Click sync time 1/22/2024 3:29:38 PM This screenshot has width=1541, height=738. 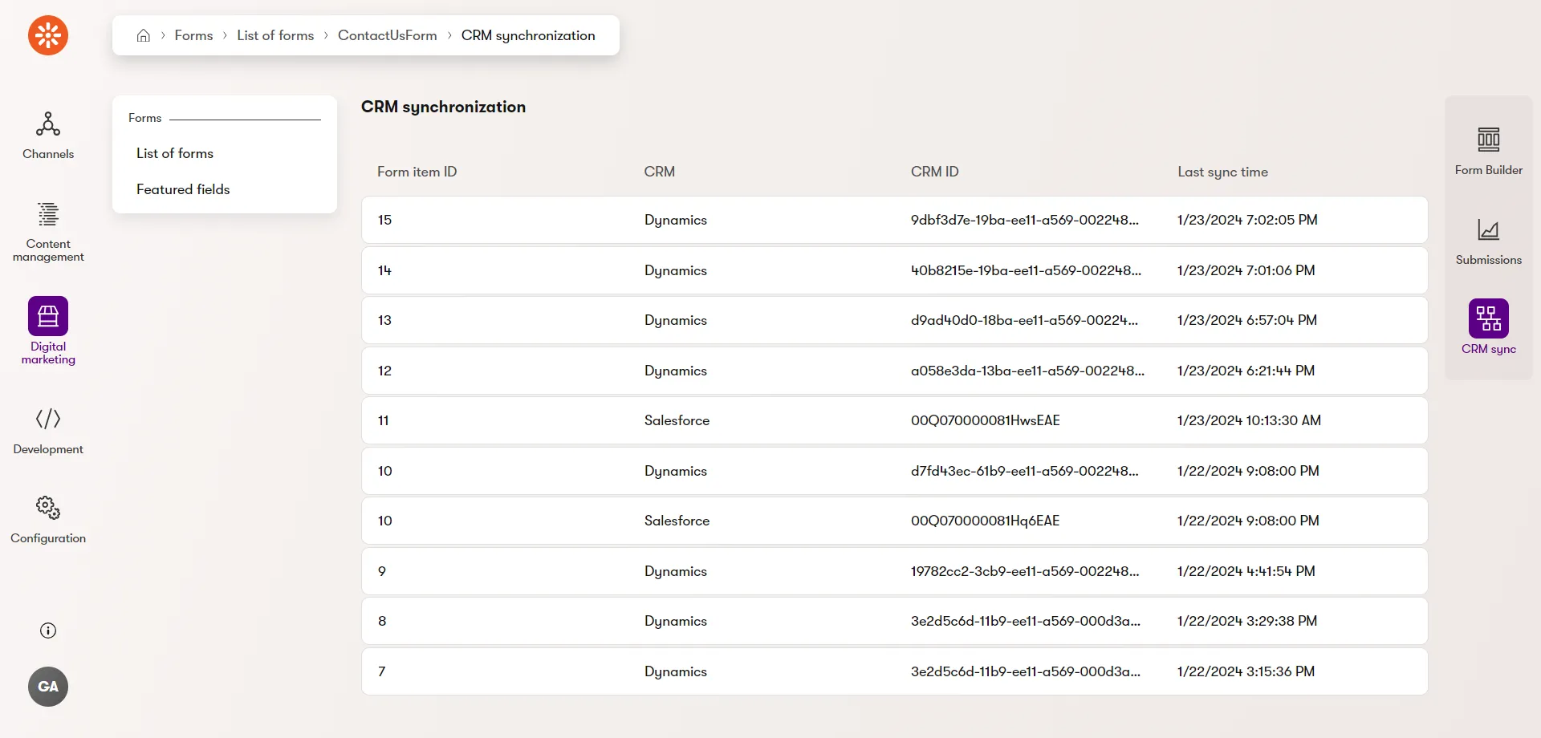tap(1247, 621)
